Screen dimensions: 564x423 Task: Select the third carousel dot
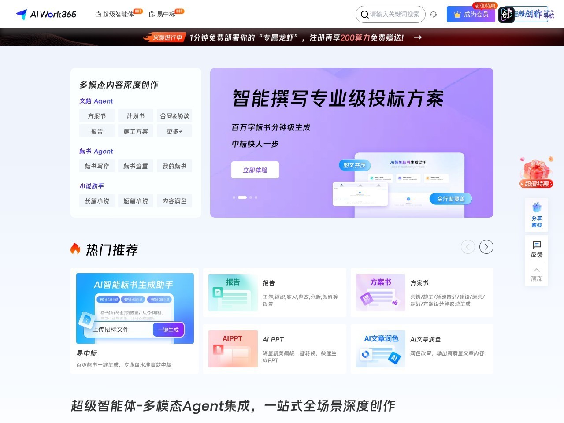pyautogui.click(x=251, y=197)
